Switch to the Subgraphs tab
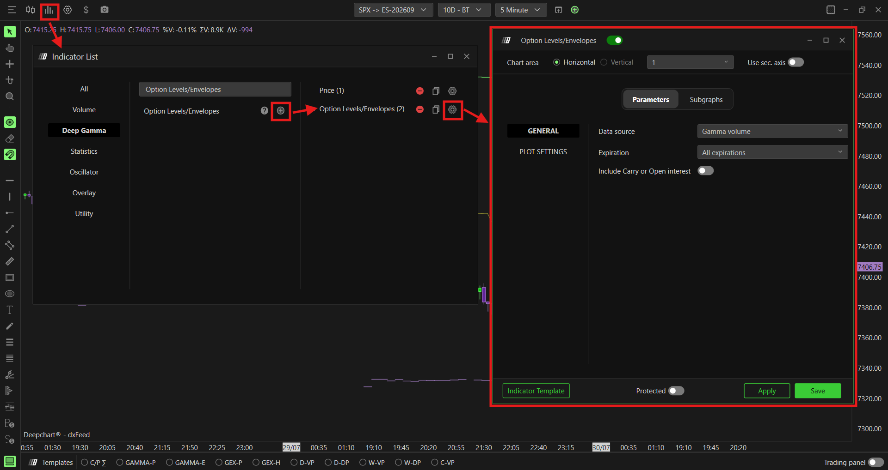 [x=706, y=100]
